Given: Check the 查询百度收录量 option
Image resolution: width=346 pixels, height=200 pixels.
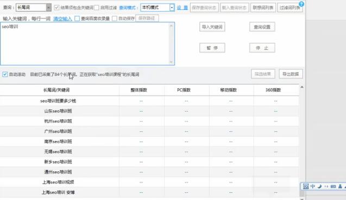Looking at the screenshot, I should tap(77, 18).
